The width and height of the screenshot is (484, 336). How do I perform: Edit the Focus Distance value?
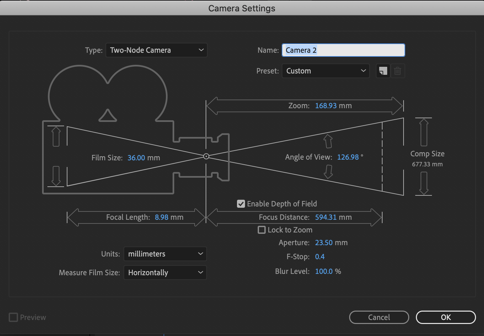333,217
